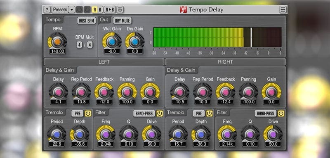Viewport: 330px width, 158px height.
Task: Click the left Delay knob
Action: [x=58, y=92]
